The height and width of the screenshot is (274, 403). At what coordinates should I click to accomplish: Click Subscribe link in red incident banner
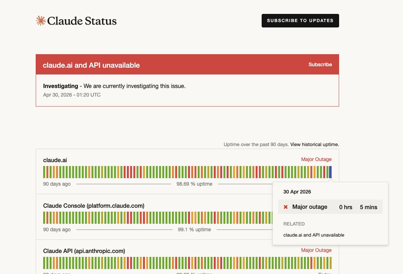tap(320, 64)
